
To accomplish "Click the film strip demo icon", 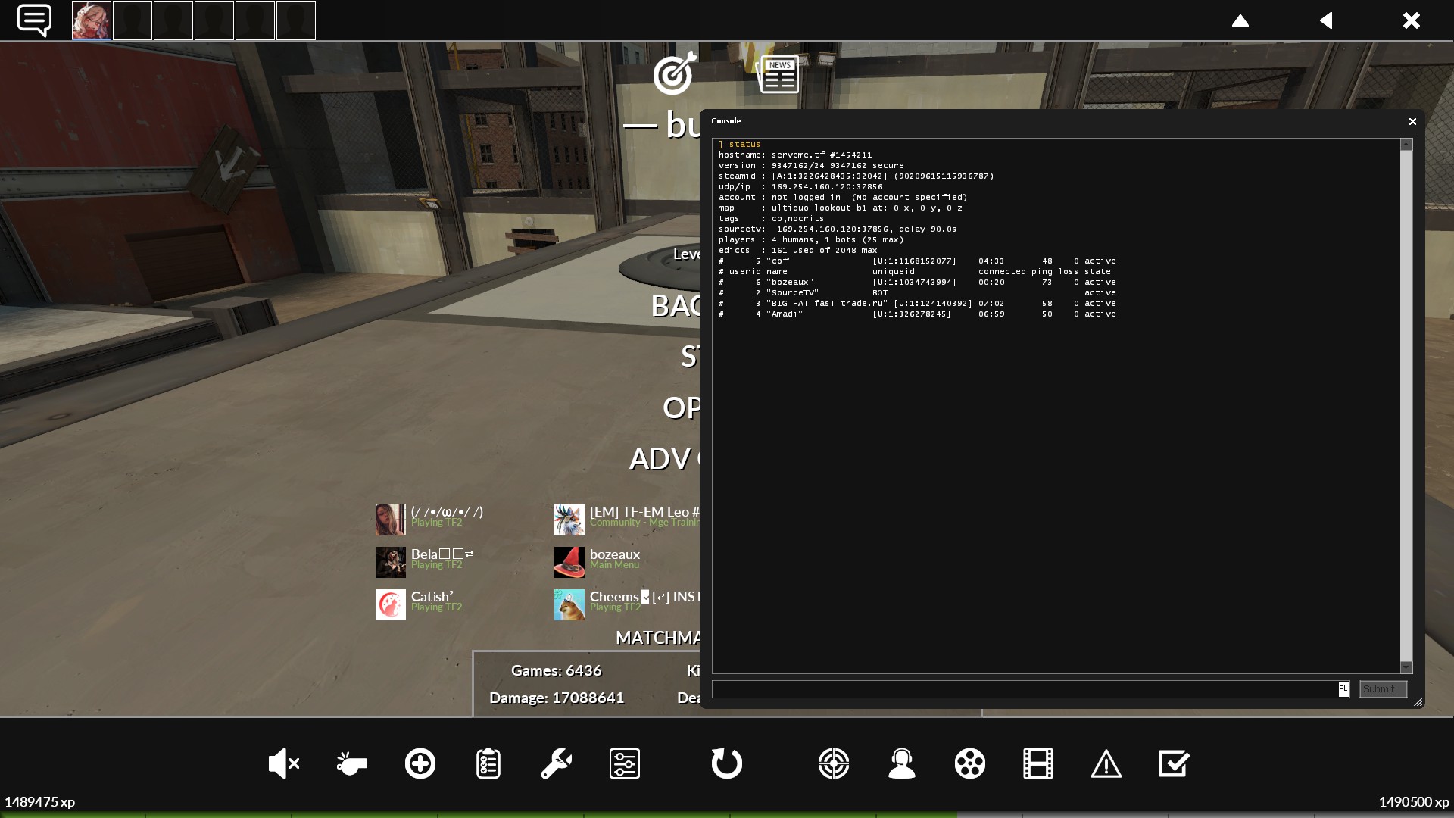I will click(x=1037, y=763).
